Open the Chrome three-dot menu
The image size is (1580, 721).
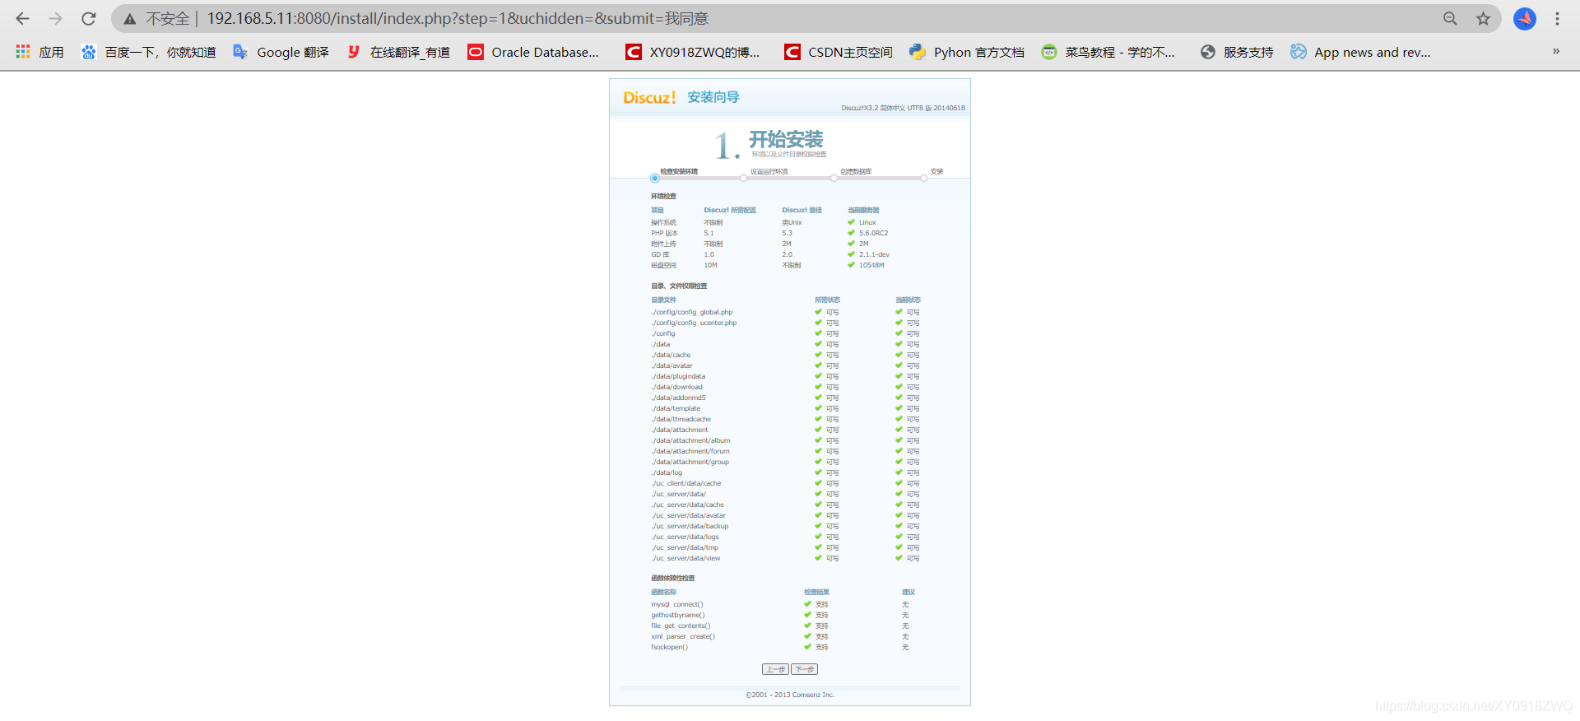tap(1557, 18)
